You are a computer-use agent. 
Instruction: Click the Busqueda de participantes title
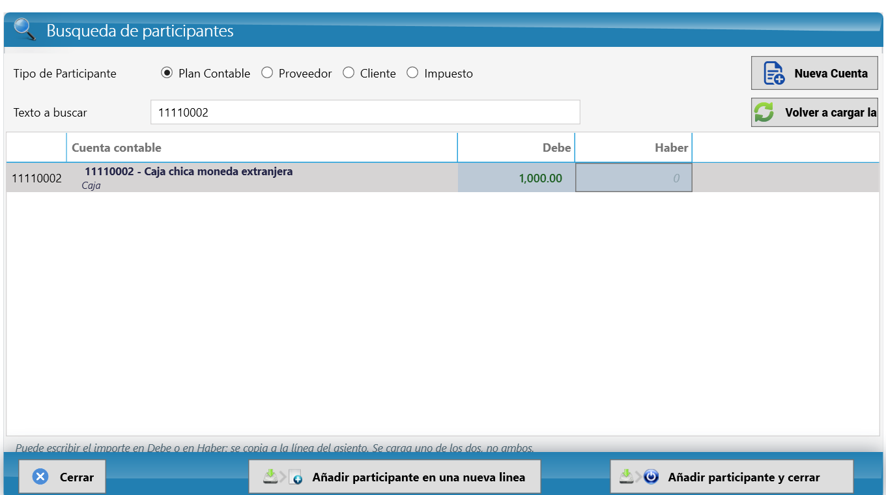[x=140, y=31]
